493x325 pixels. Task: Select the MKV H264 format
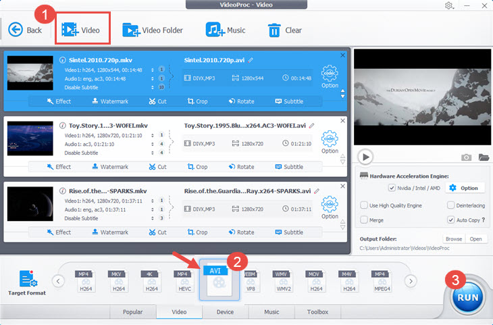click(119, 280)
